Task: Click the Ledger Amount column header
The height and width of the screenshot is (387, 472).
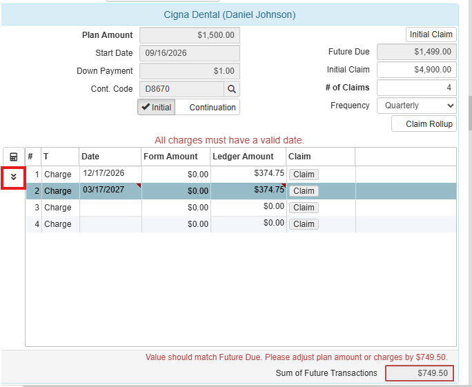Action: (x=248, y=157)
